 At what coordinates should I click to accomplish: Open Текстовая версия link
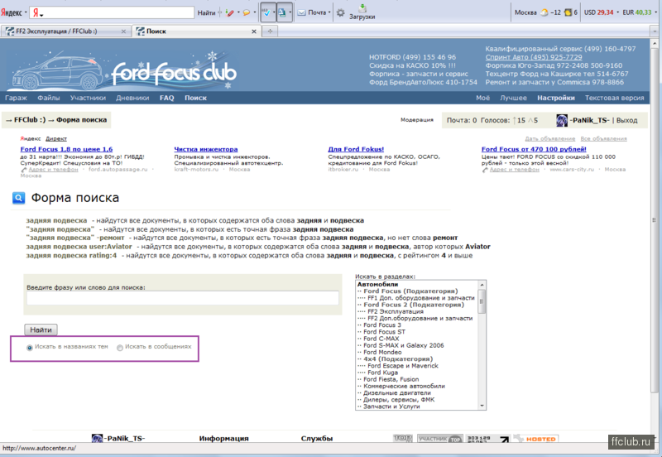click(x=614, y=98)
